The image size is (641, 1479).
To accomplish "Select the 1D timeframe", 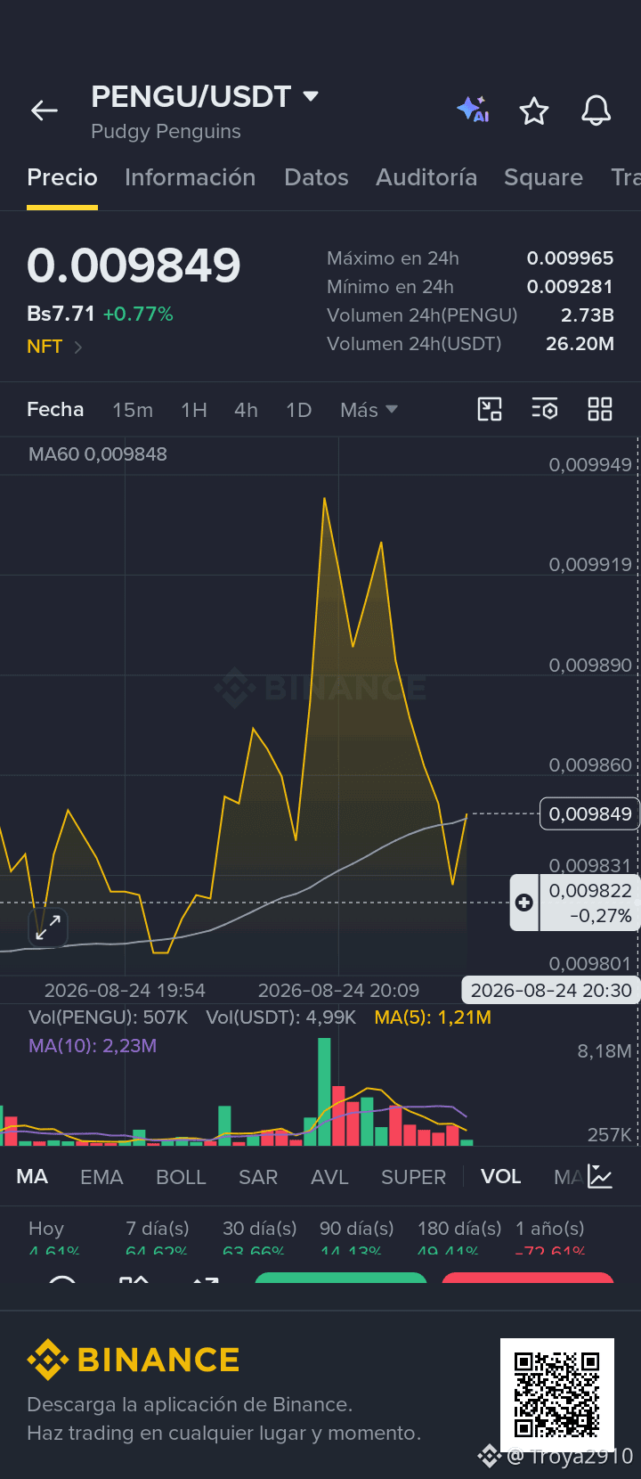I will (299, 410).
